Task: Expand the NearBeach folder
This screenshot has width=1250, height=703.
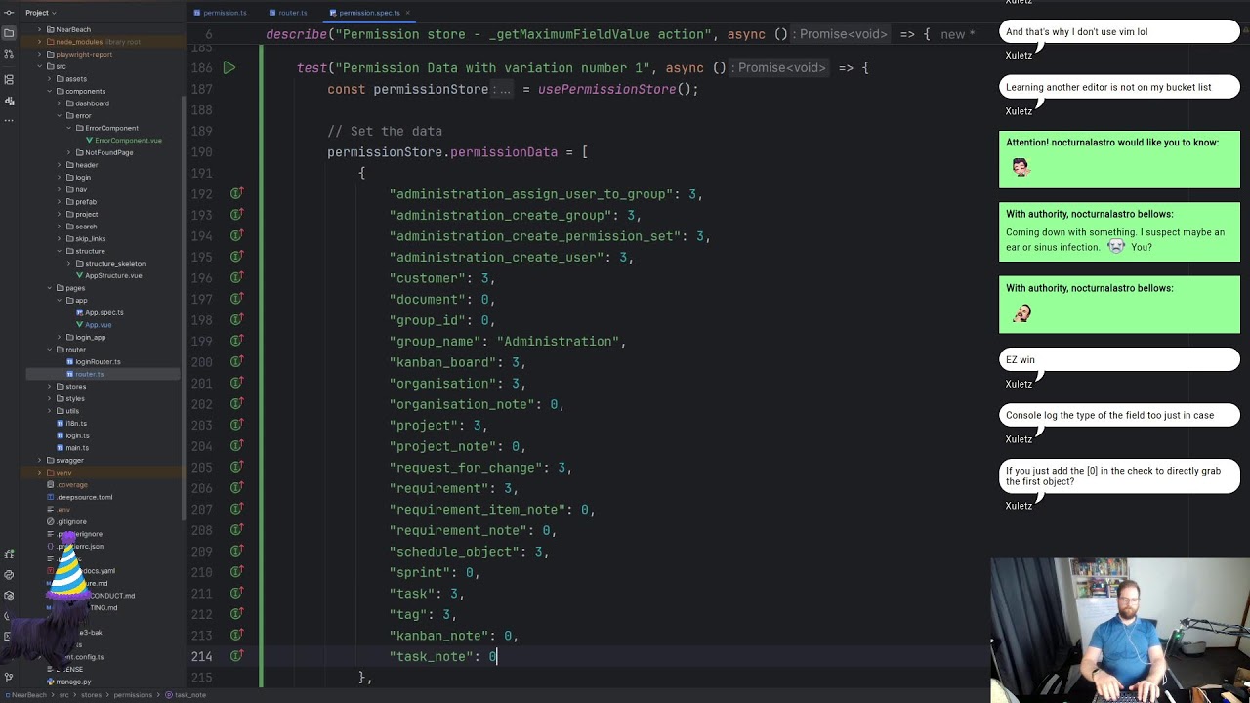Action: pyautogui.click(x=39, y=29)
